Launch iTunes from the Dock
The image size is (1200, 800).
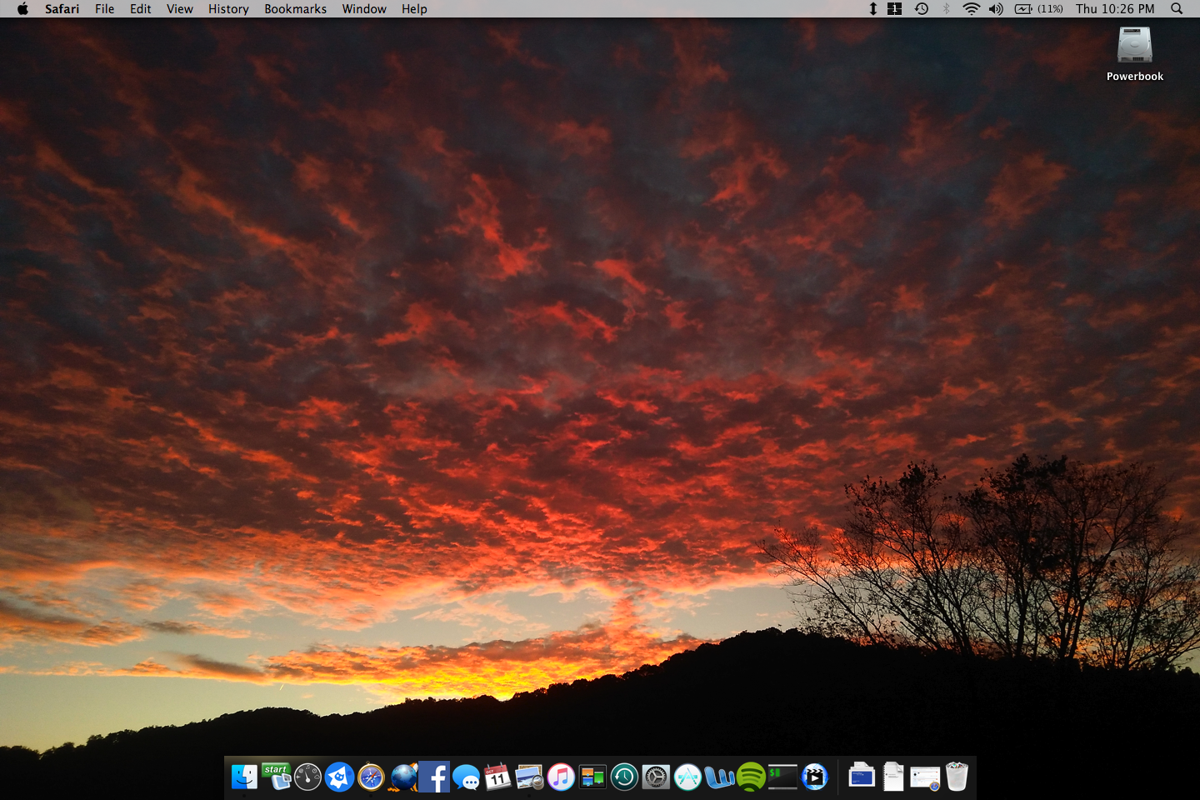[x=561, y=777]
